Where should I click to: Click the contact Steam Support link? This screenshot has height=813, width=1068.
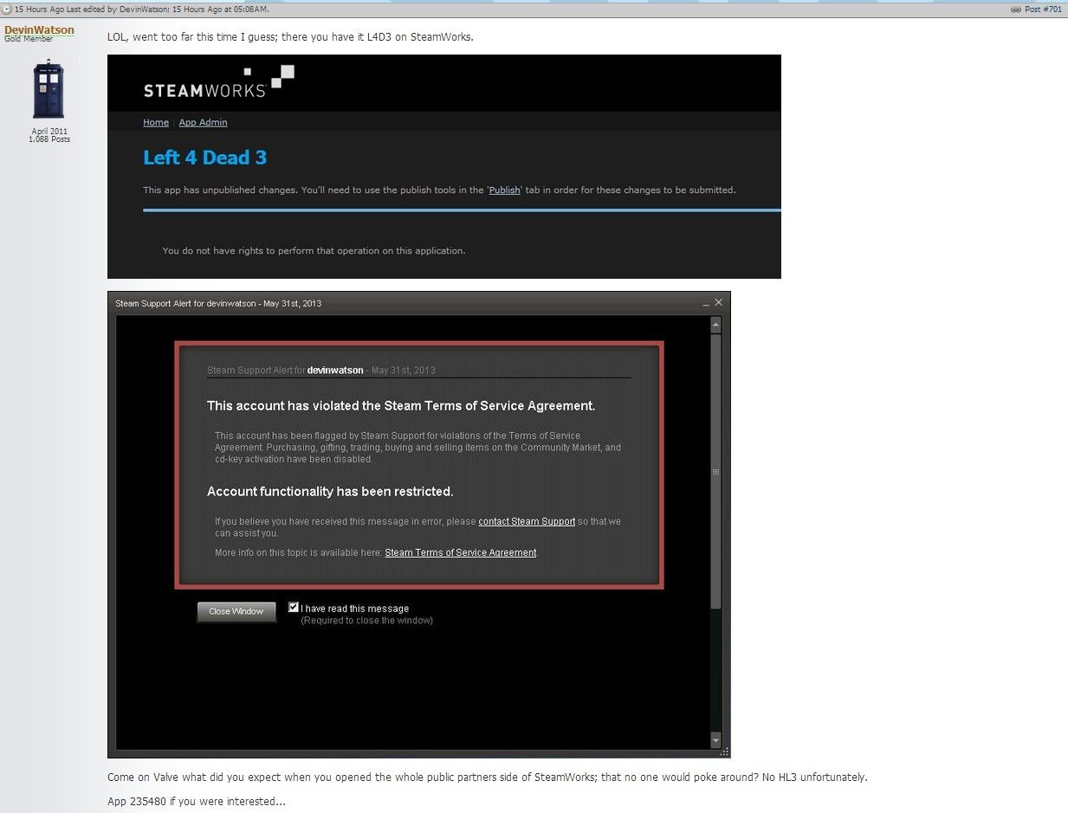(x=527, y=521)
